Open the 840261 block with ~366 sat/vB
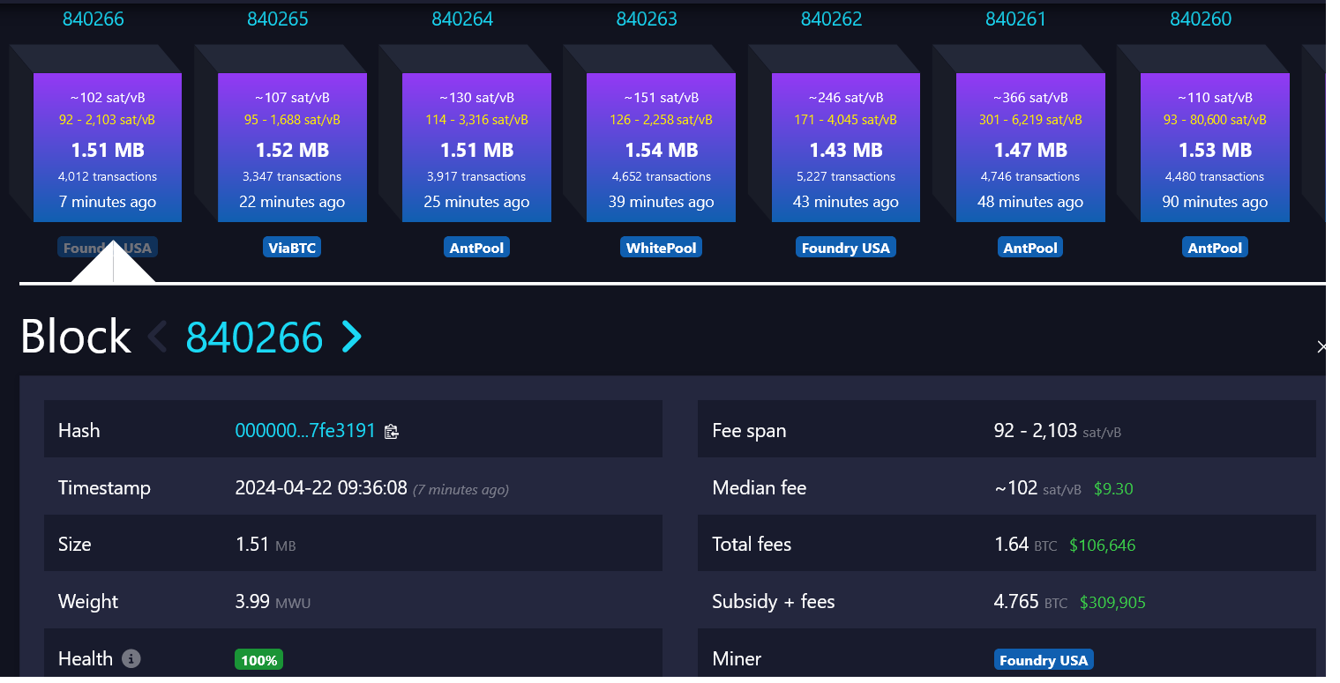 click(1029, 148)
